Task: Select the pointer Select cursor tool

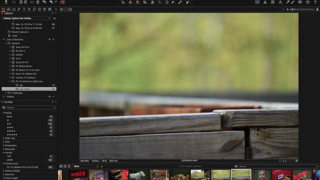Action: [122, 2]
